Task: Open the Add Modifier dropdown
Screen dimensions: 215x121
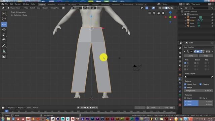Action: pyautogui.click(x=198, y=47)
